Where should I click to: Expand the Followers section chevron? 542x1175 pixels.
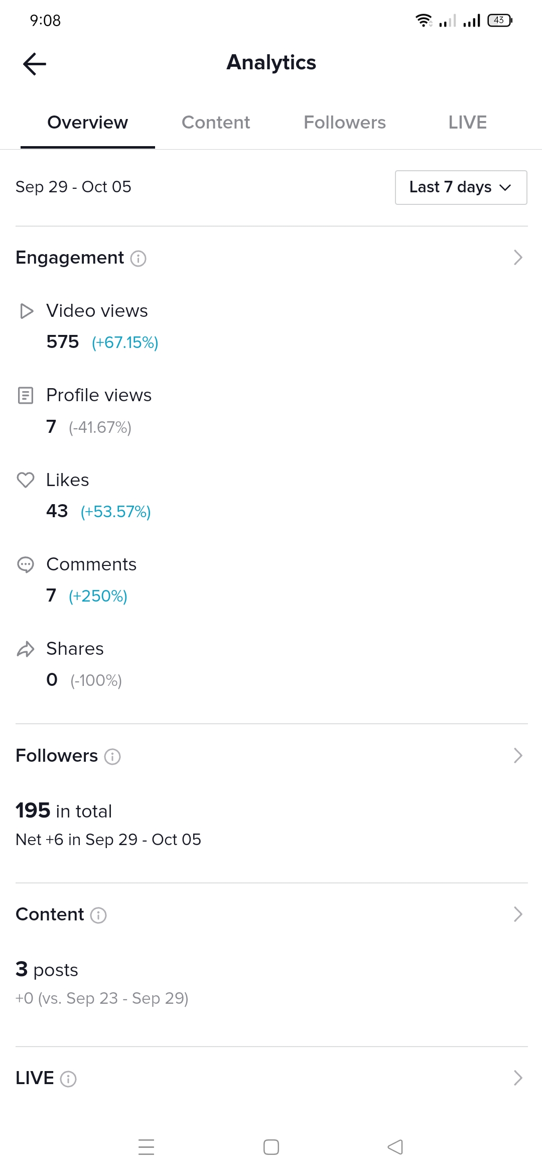tap(518, 756)
